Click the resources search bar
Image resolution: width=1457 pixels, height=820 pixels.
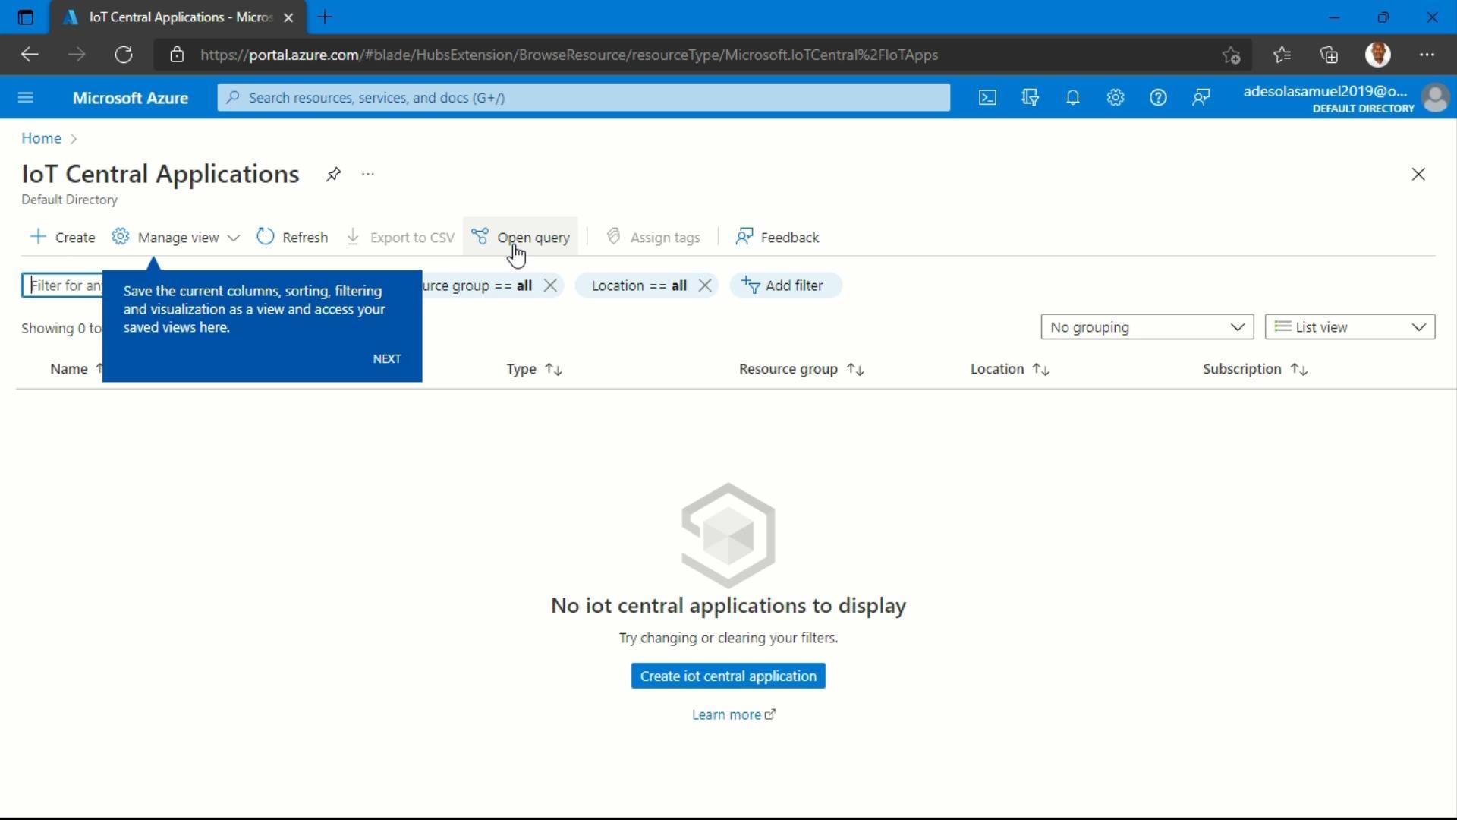click(x=583, y=97)
